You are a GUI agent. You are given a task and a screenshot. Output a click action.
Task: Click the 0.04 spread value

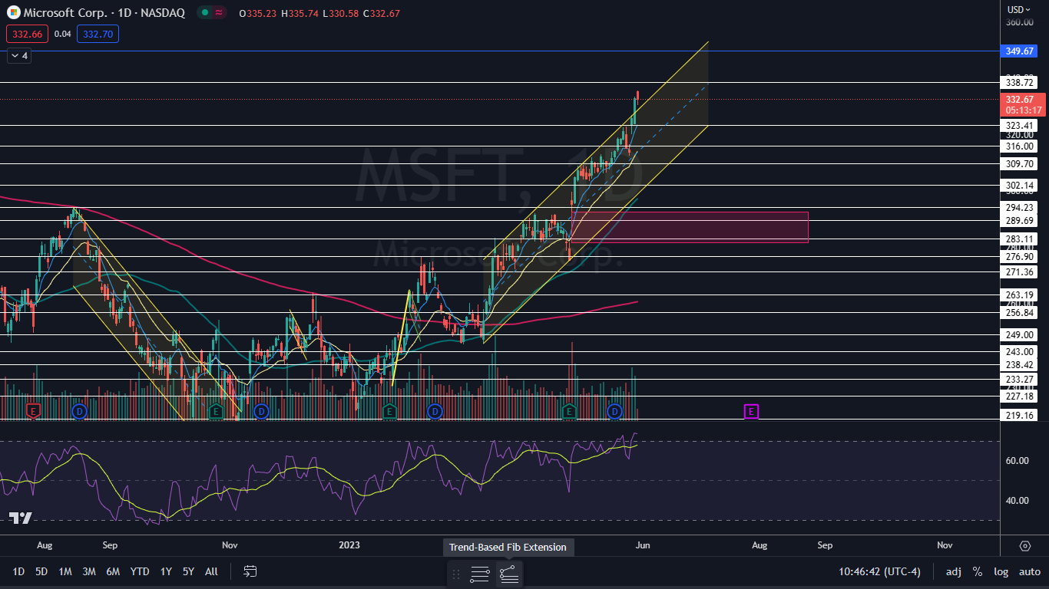[x=63, y=34]
